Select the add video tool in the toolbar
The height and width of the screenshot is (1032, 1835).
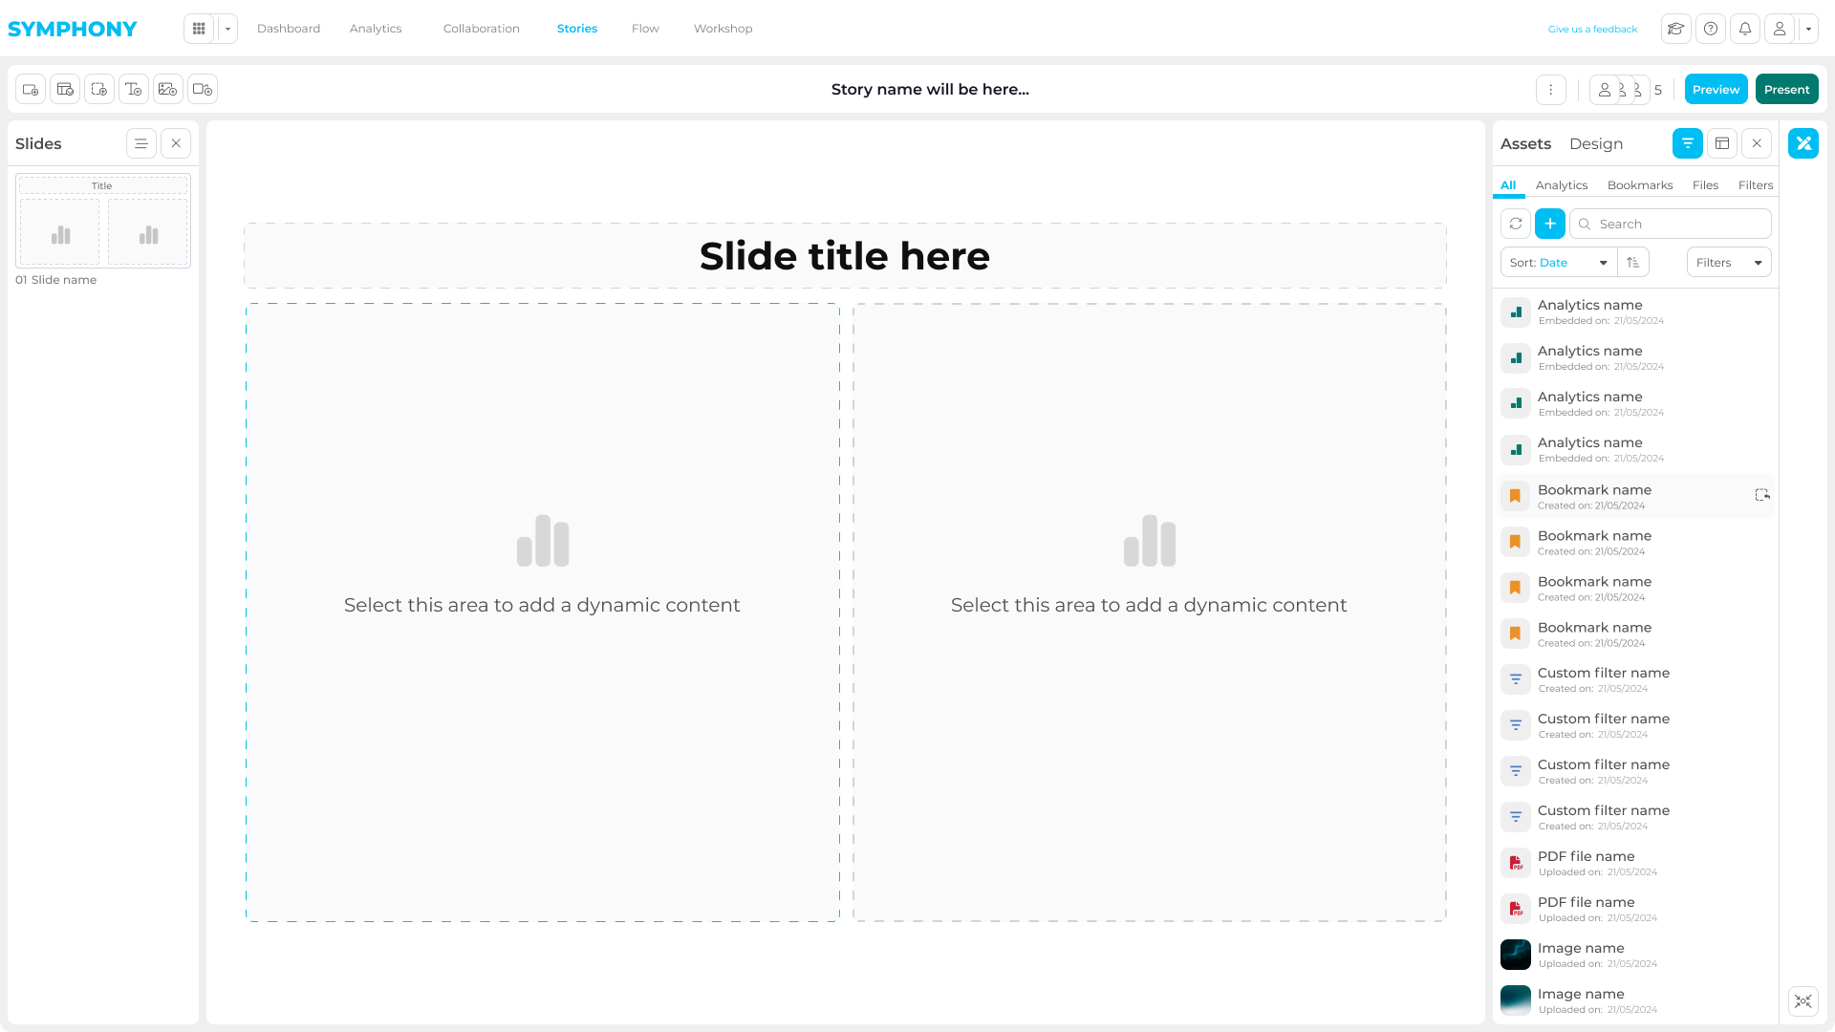click(x=203, y=89)
